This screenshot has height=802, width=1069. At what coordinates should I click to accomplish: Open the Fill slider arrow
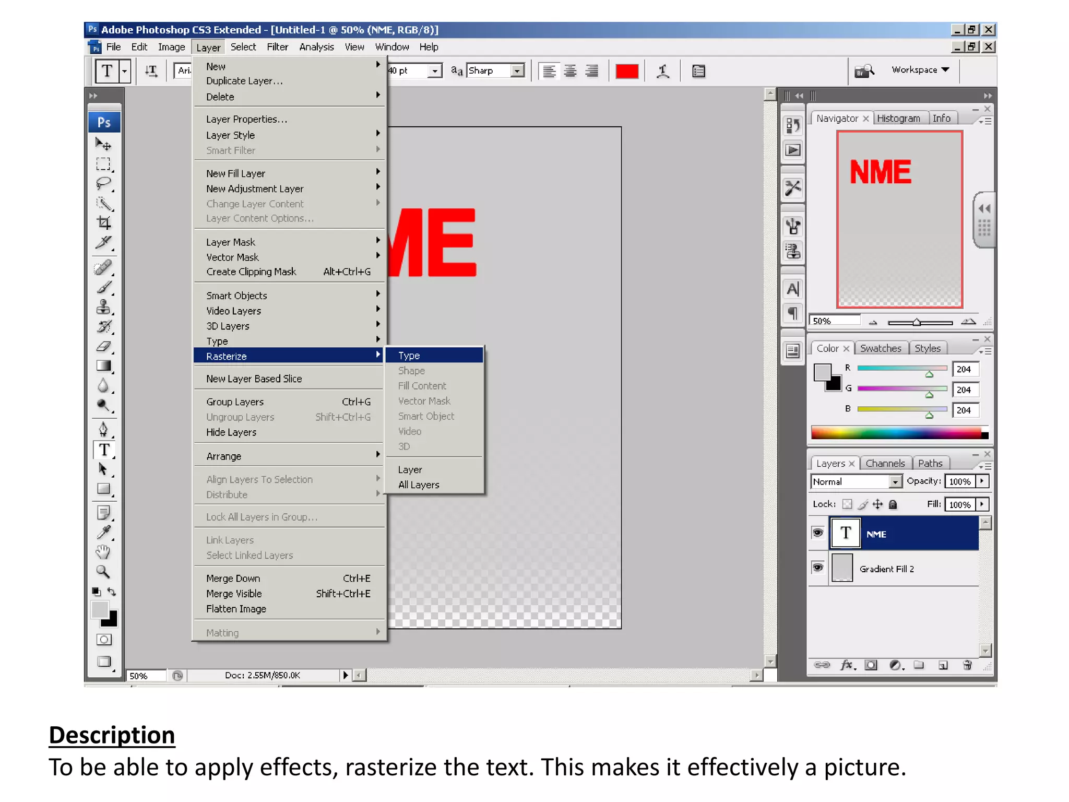point(982,504)
